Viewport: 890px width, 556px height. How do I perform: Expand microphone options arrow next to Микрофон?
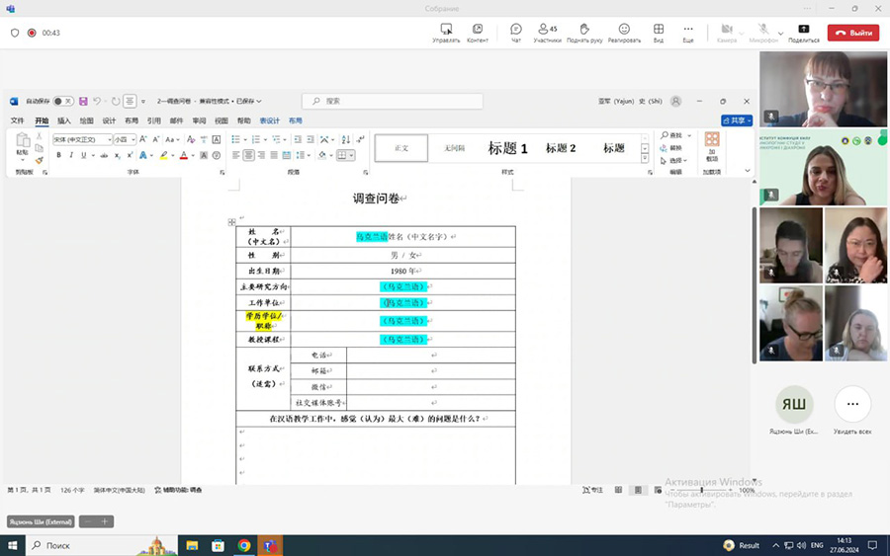(x=781, y=33)
